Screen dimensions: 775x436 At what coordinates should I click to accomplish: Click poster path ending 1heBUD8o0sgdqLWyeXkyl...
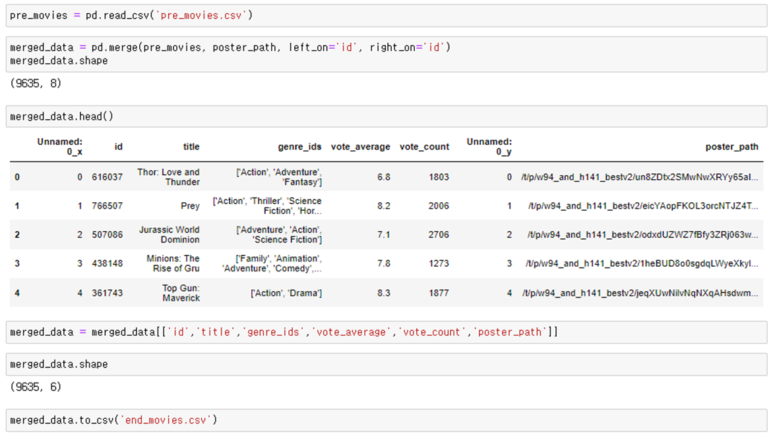pos(642,263)
